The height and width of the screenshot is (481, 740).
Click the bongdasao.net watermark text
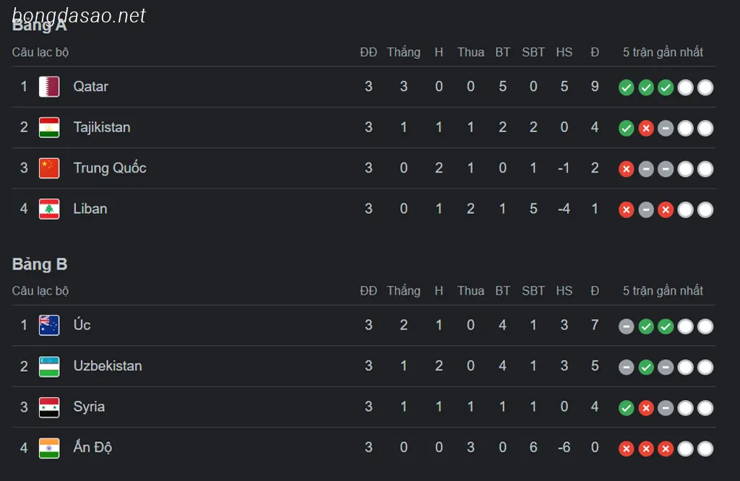click(x=79, y=16)
